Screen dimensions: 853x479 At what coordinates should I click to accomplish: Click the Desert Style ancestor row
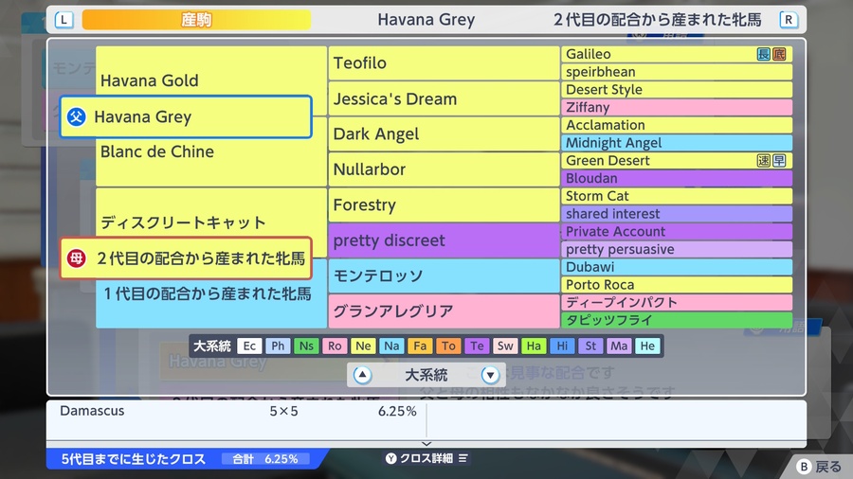click(677, 90)
